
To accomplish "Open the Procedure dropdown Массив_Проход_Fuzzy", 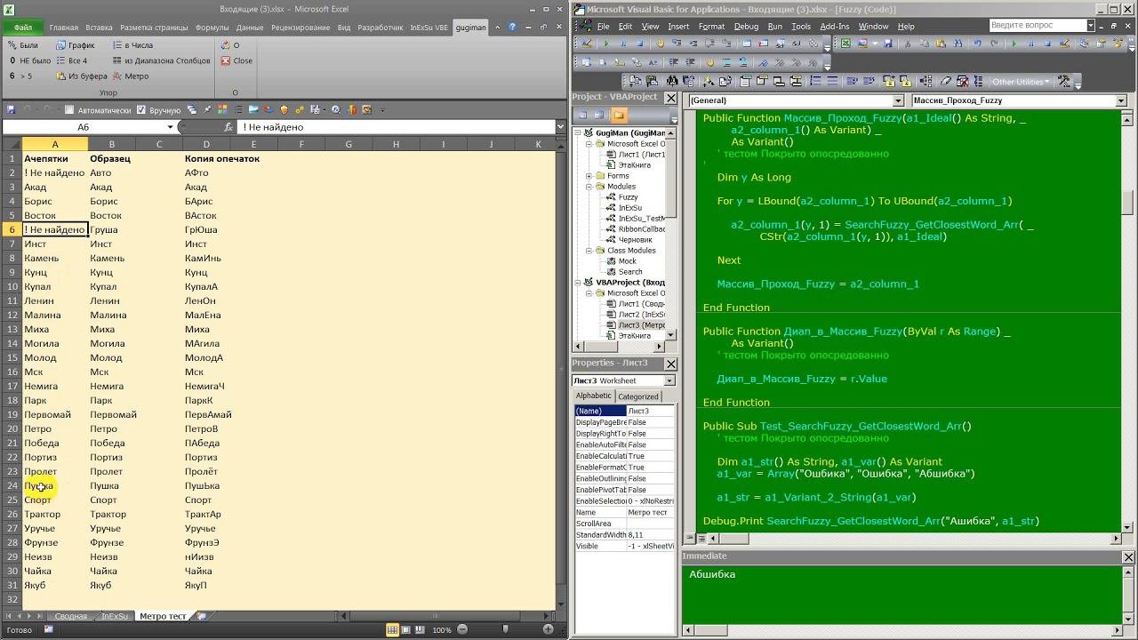I will click(x=1121, y=101).
